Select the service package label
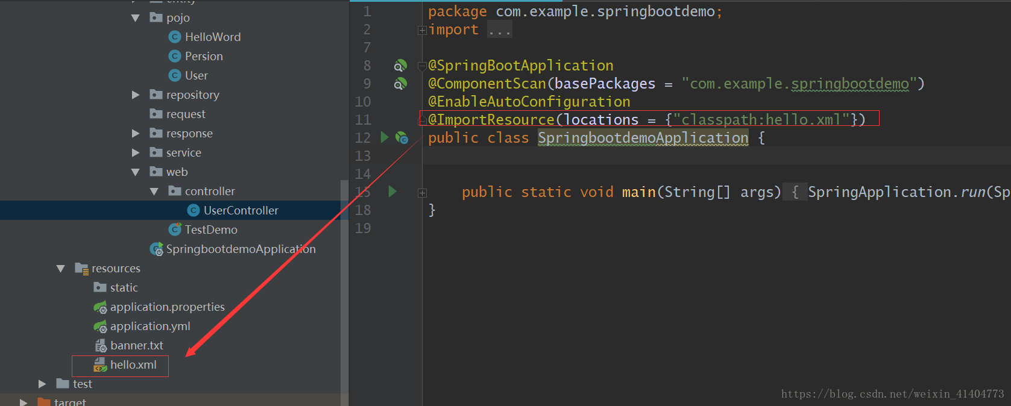 [x=184, y=152]
